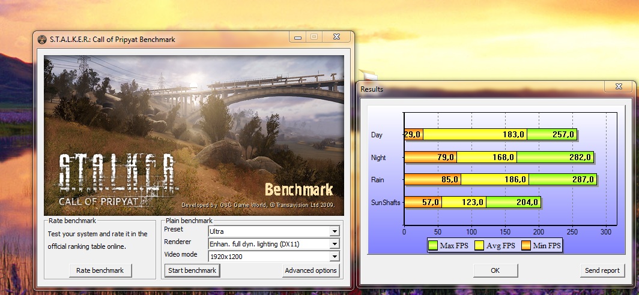639x295 pixels.
Task: Click the Day row label in chart
Action: [x=377, y=135]
